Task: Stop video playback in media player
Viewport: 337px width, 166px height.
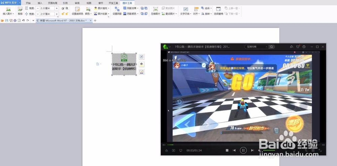Action: [227, 150]
